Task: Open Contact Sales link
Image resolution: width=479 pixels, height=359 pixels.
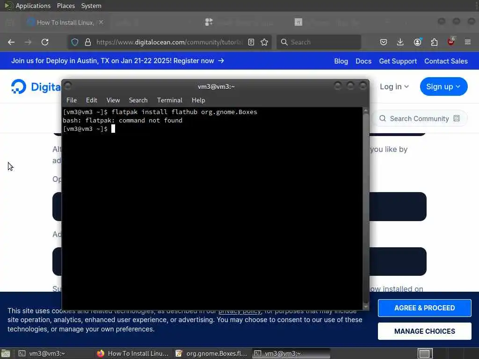Action: (446, 61)
